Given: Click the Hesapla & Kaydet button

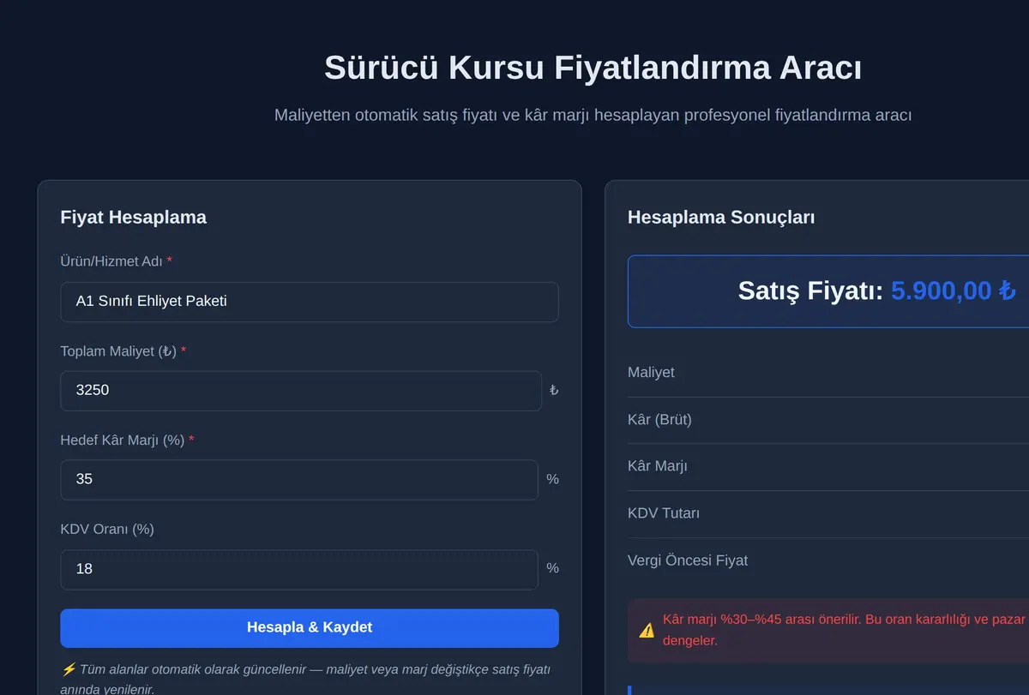Looking at the screenshot, I should 309,628.
